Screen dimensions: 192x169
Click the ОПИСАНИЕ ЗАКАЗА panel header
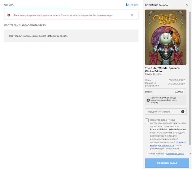156,5
